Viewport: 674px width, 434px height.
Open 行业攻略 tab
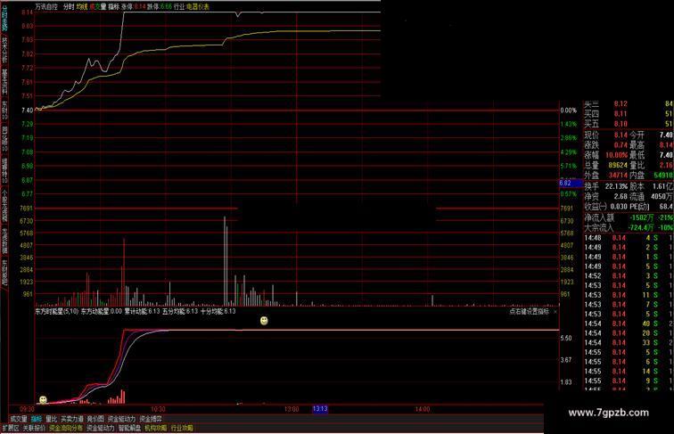tap(182, 429)
